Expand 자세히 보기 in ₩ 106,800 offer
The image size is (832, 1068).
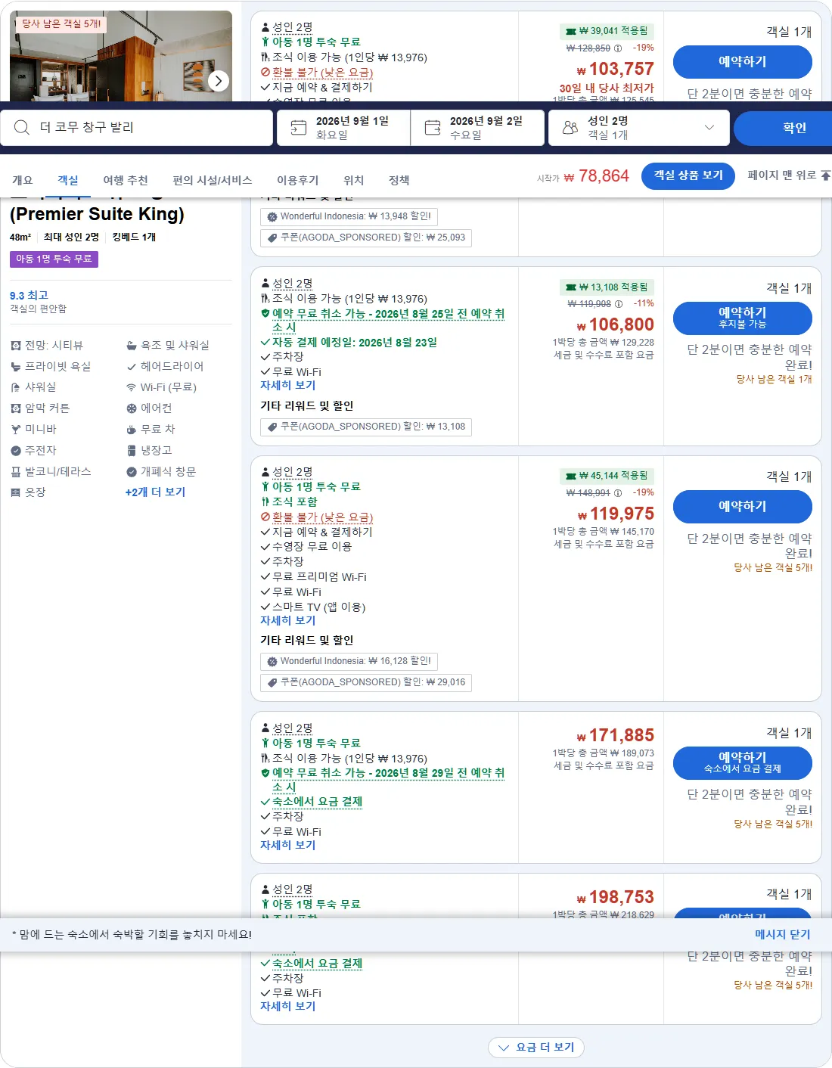[287, 386]
